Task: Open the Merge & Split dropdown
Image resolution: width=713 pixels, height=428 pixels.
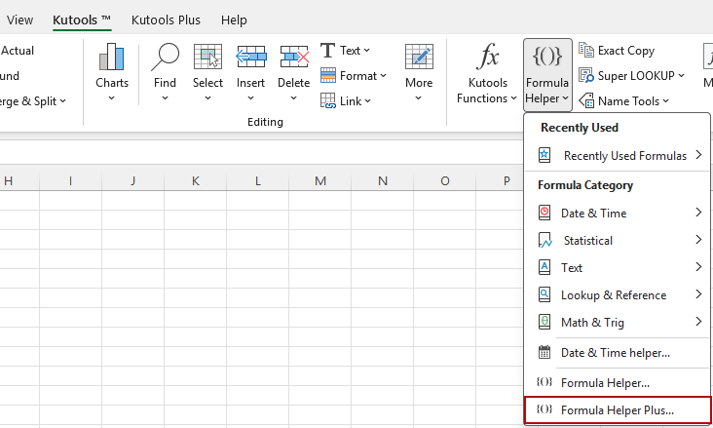Action: pyautogui.click(x=33, y=101)
